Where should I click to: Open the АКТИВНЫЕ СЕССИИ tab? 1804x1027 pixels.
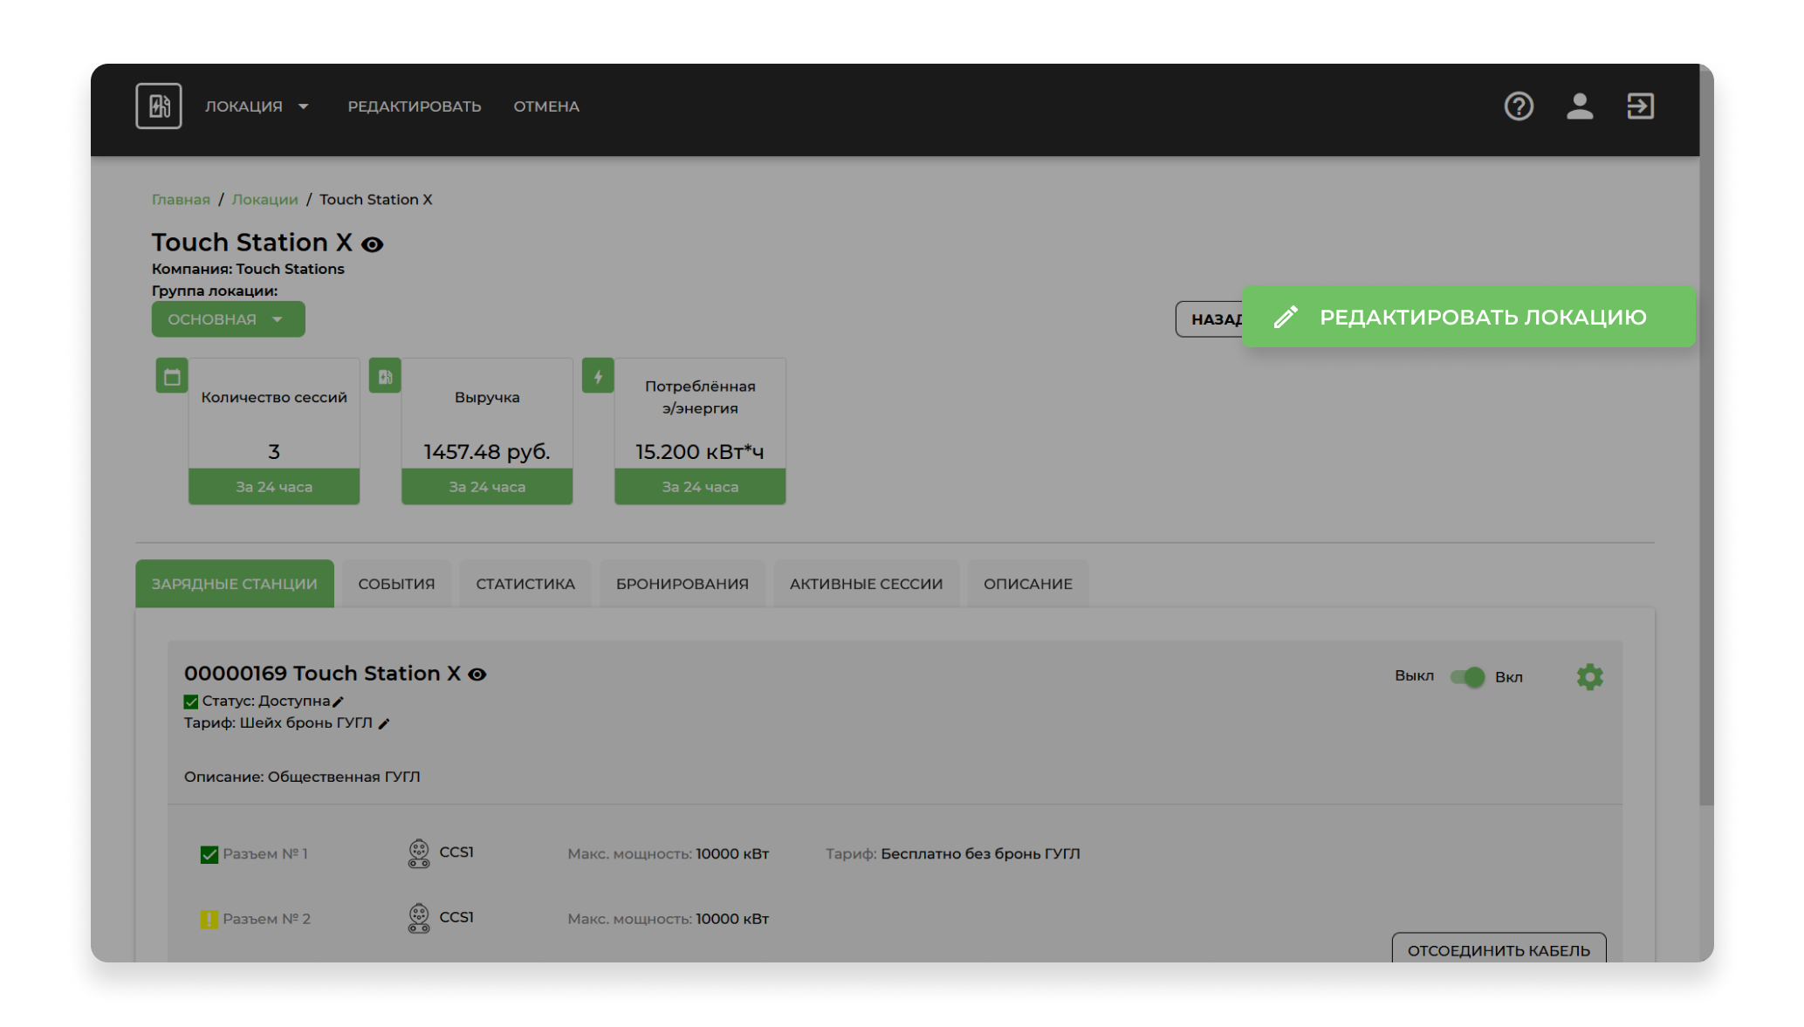[x=866, y=584]
